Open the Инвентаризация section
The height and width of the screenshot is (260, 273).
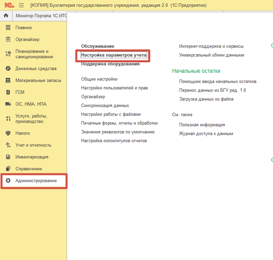tap(32, 157)
